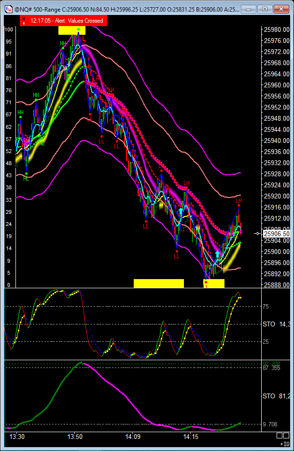
Task: Click the red alert flag icon
Action: 24,20
